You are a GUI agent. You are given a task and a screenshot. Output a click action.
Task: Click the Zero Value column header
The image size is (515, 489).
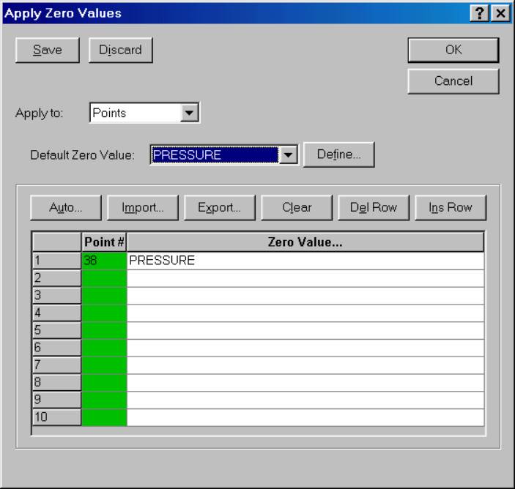[x=305, y=242]
